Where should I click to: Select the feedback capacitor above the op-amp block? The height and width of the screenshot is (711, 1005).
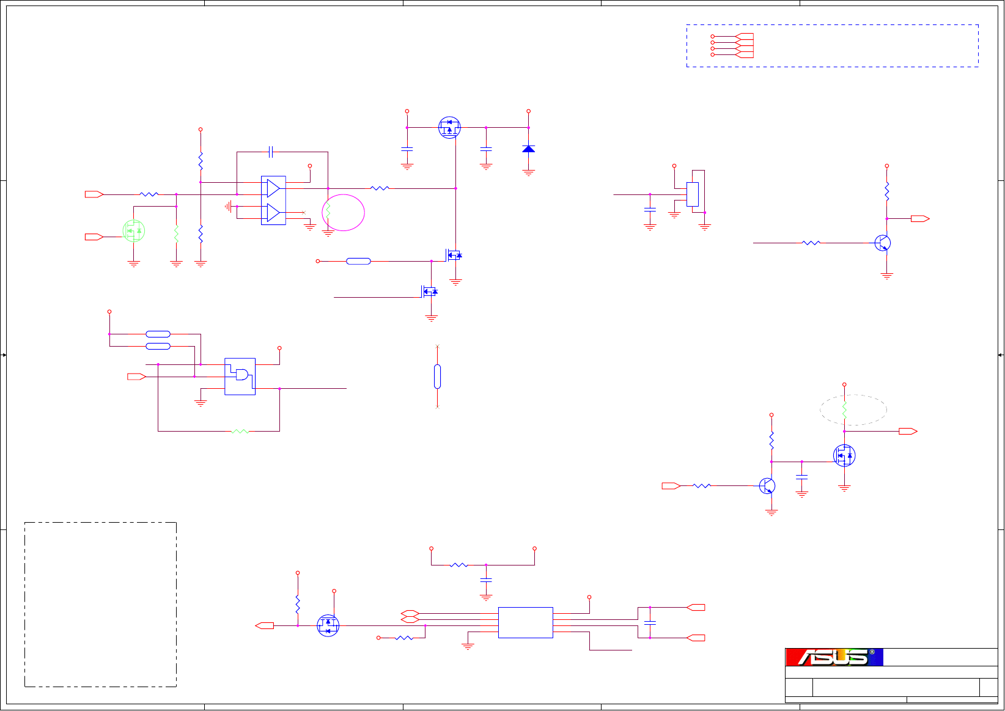point(271,152)
